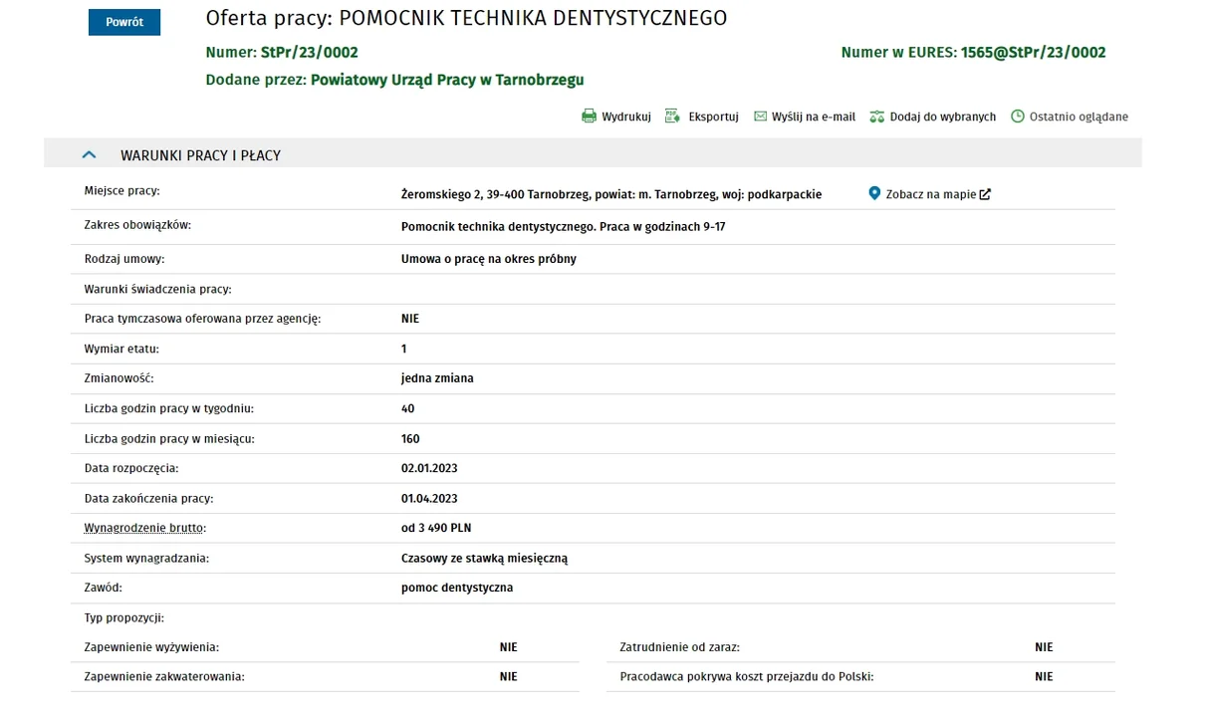Click the Miejsce pracy label
Viewport: 1205px width, 717px height.
click(x=122, y=190)
